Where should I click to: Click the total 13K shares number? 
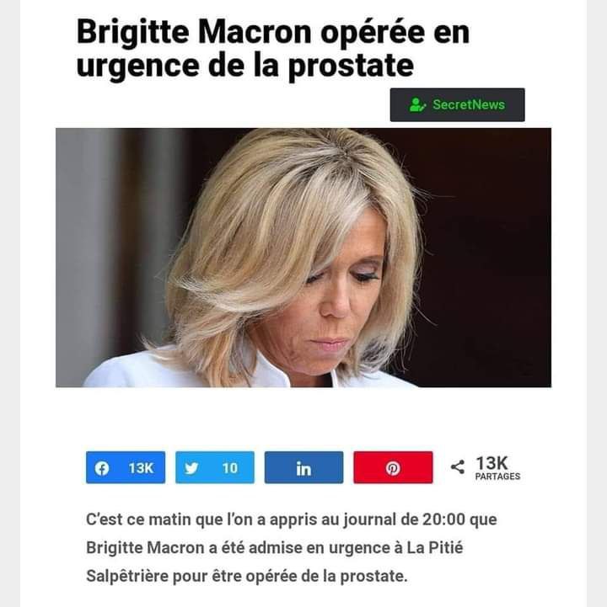tap(492, 463)
